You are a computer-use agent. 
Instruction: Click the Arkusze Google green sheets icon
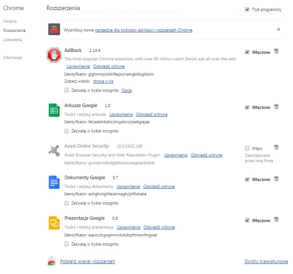[54, 110]
